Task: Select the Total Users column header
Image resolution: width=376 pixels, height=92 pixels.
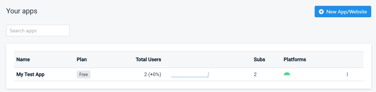Action: (148, 60)
